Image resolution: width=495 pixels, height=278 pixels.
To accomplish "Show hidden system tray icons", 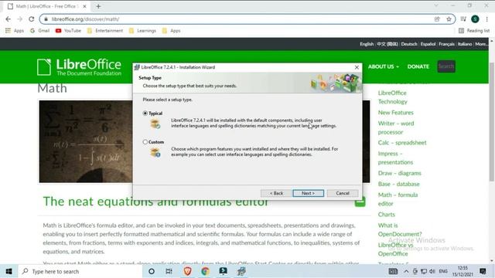I will click(x=406, y=271).
